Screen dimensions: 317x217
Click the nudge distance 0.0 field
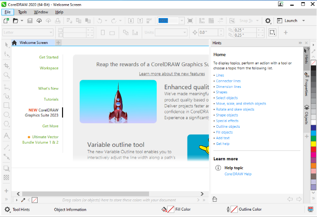click(208, 32)
